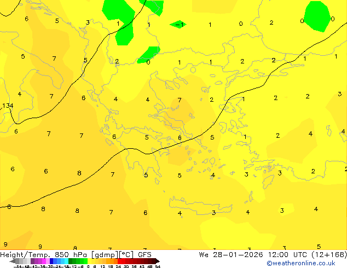347x268 pixels.
Task: Pick the cyan legend swatch above -18
Action: point(66,261)
